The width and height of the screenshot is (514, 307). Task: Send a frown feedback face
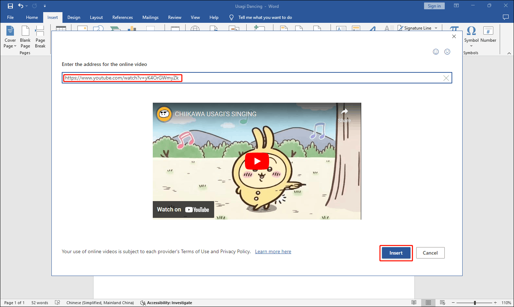point(447,52)
